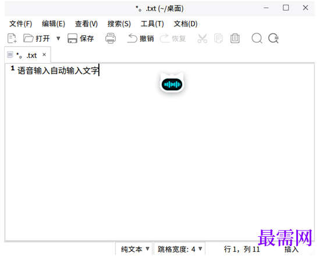Open the 文件(F) menu

point(20,24)
